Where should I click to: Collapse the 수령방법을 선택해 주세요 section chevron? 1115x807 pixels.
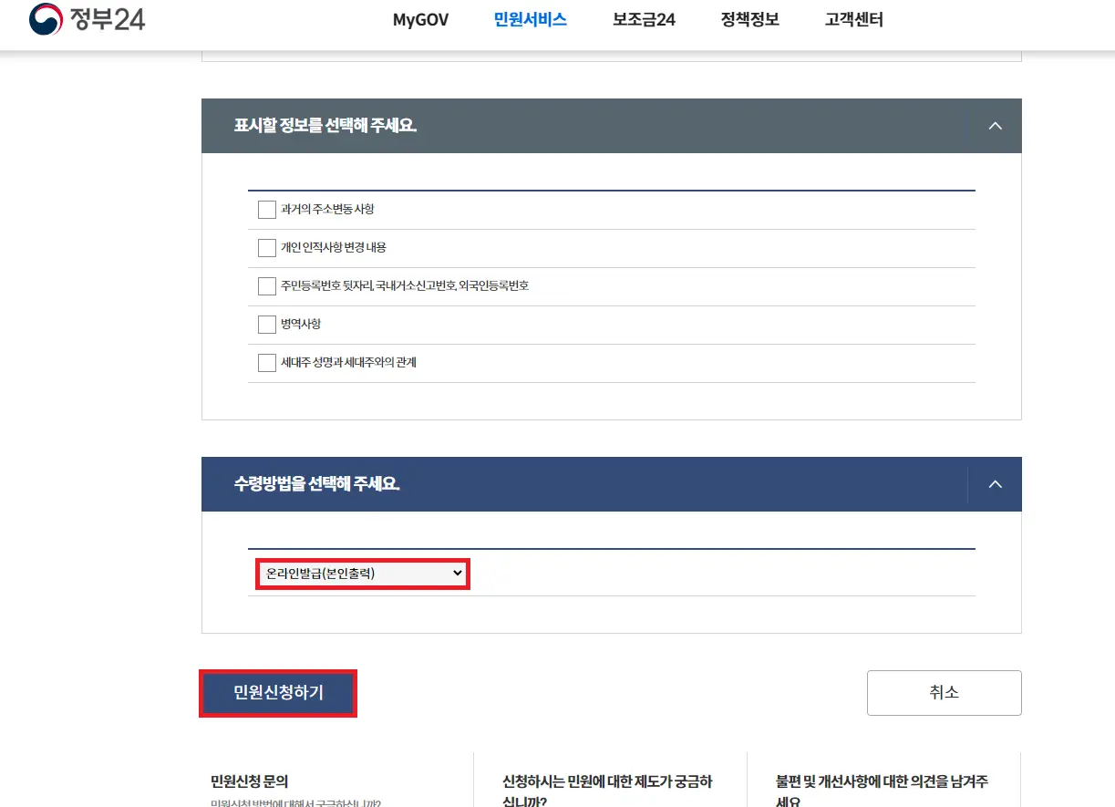coord(995,484)
